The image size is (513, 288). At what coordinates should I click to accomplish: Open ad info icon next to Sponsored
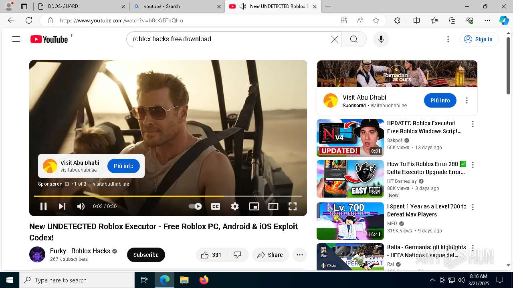(67, 184)
